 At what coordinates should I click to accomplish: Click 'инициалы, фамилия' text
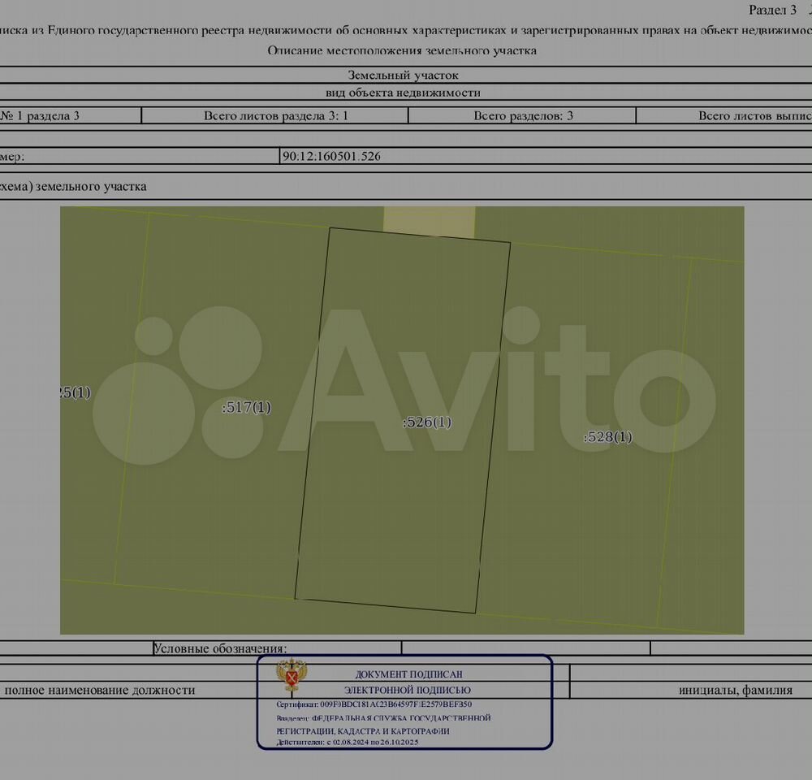point(736,690)
